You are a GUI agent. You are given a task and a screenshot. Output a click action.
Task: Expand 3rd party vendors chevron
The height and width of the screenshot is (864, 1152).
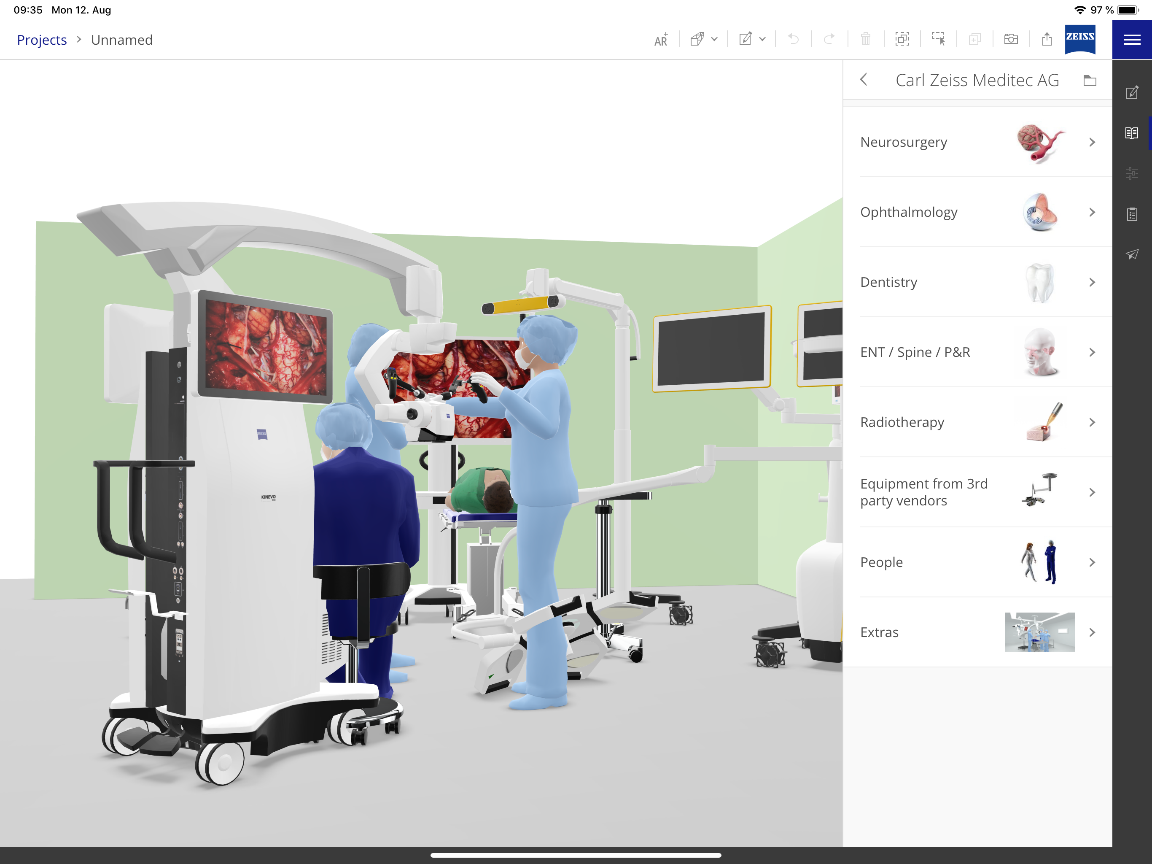click(1092, 492)
